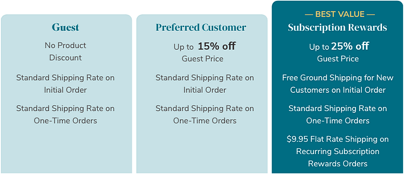Click Subscription Rewards' One-Time Orders shipping text
The height and width of the screenshot is (174, 404).
338,114
